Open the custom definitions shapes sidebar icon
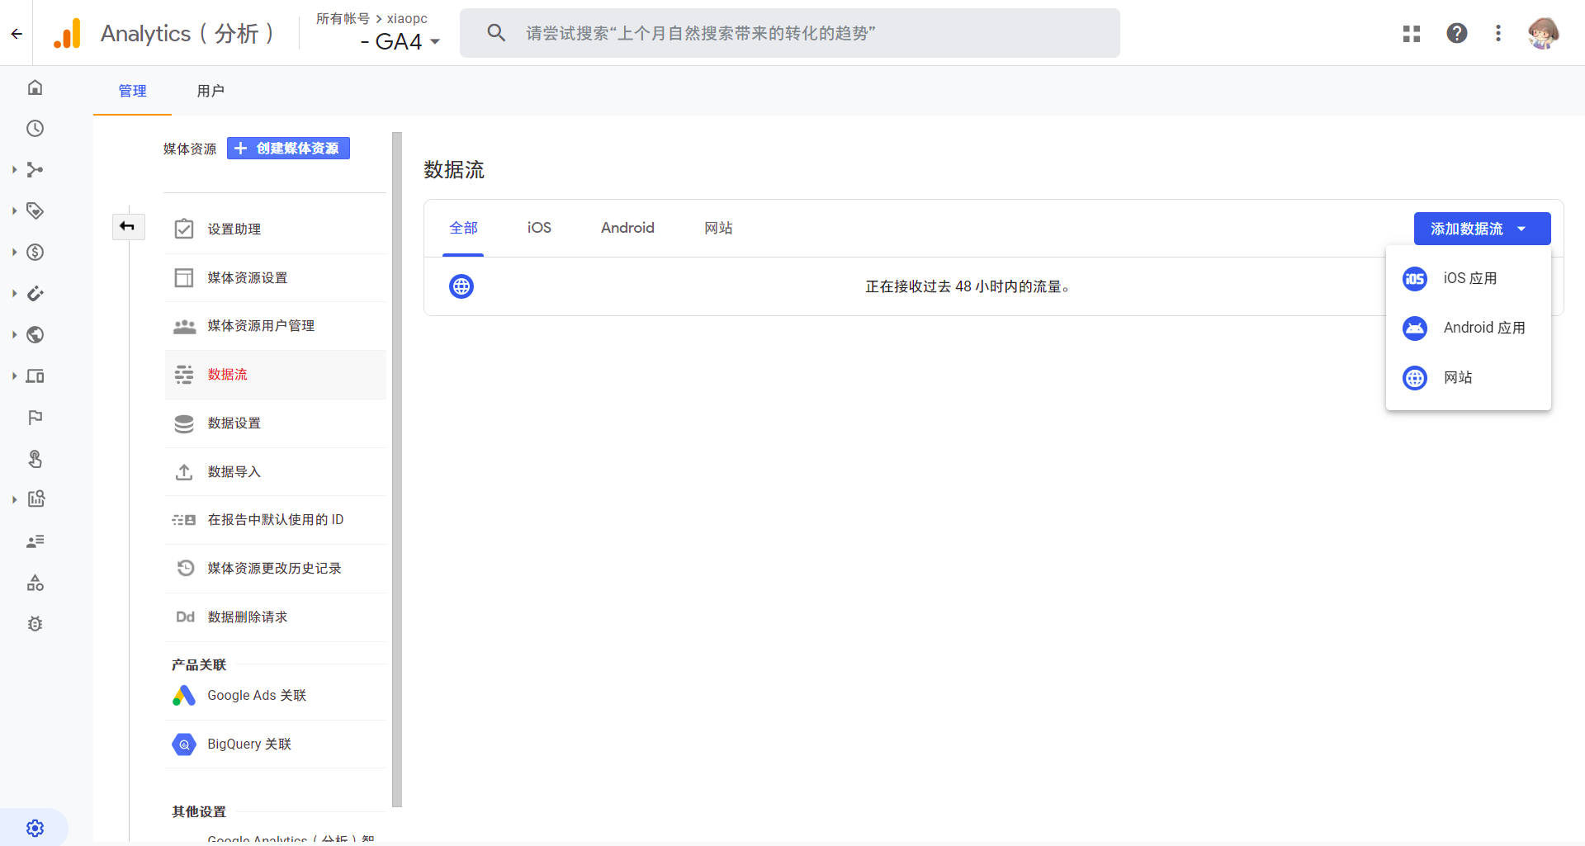The width and height of the screenshot is (1585, 846). (x=35, y=583)
